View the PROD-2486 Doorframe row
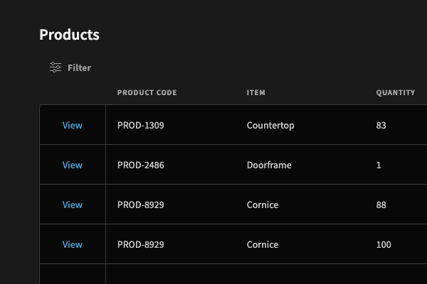The height and width of the screenshot is (284, 427). 72,165
